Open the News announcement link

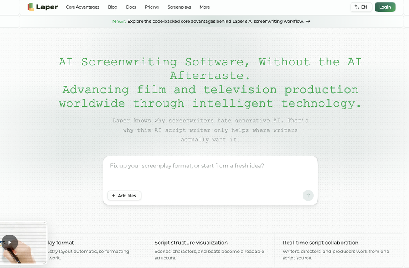(x=211, y=21)
